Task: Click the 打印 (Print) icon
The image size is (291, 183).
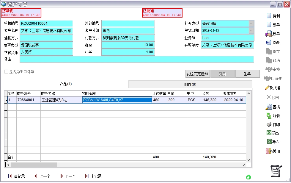Action: (269, 125)
